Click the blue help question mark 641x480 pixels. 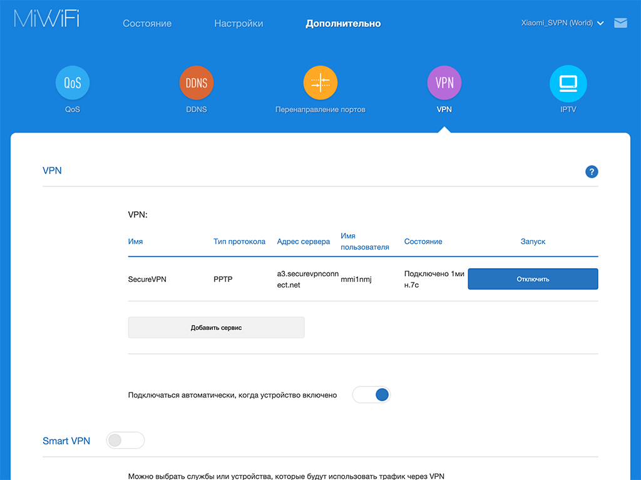click(x=592, y=172)
